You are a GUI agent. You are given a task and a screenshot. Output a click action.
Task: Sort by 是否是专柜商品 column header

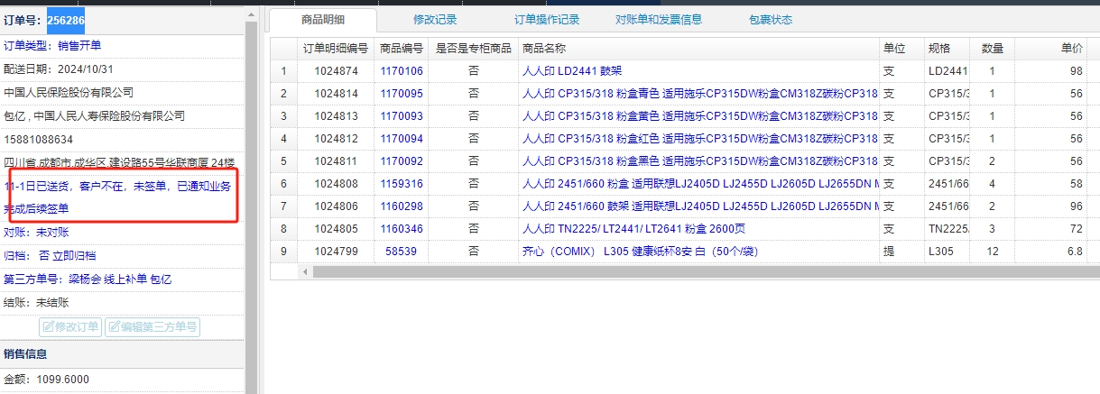pos(474,49)
